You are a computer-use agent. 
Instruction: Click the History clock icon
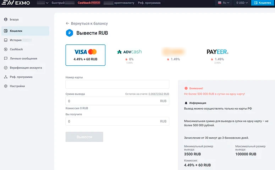pyautogui.click(x=6, y=40)
